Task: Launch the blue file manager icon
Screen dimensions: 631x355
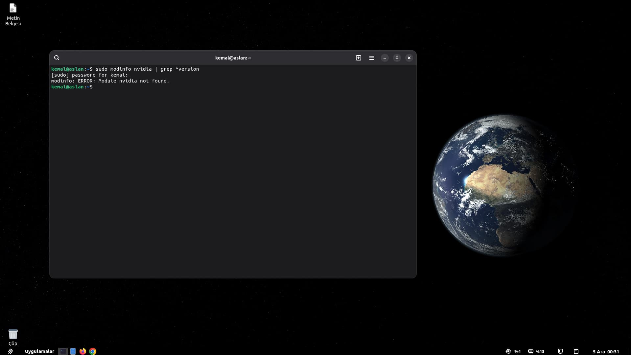Action: (73, 351)
